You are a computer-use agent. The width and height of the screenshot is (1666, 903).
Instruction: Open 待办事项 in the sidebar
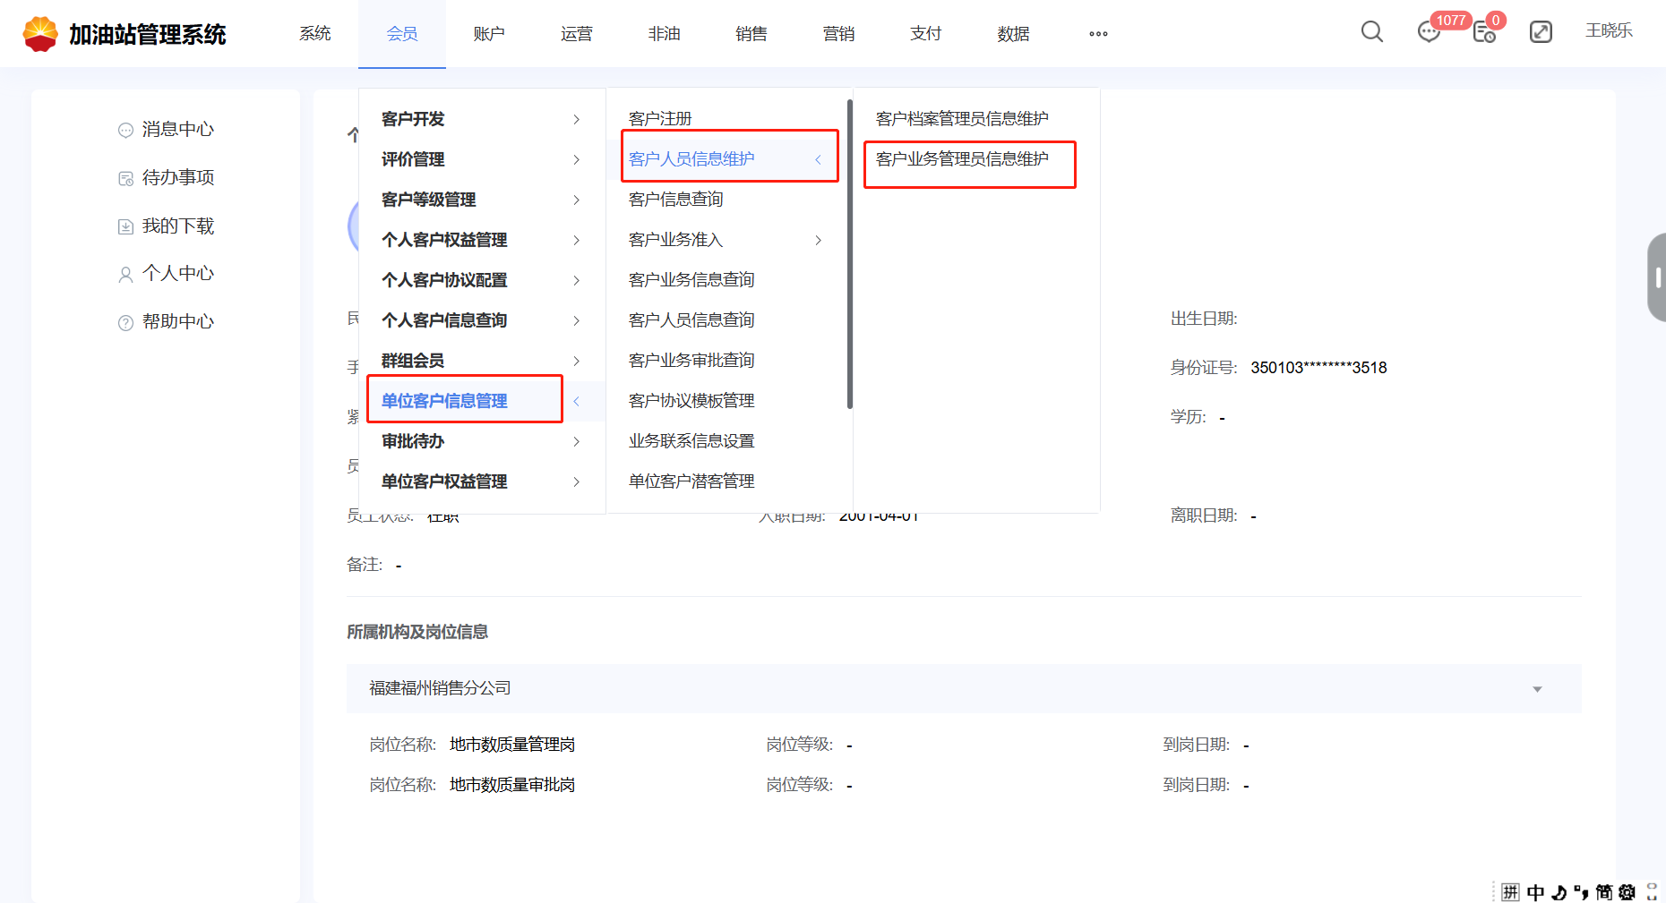pos(177,178)
